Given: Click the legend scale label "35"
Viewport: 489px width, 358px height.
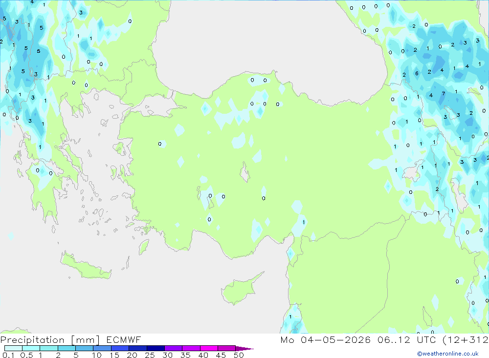Looking at the screenshot, I should click(x=185, y=355).
